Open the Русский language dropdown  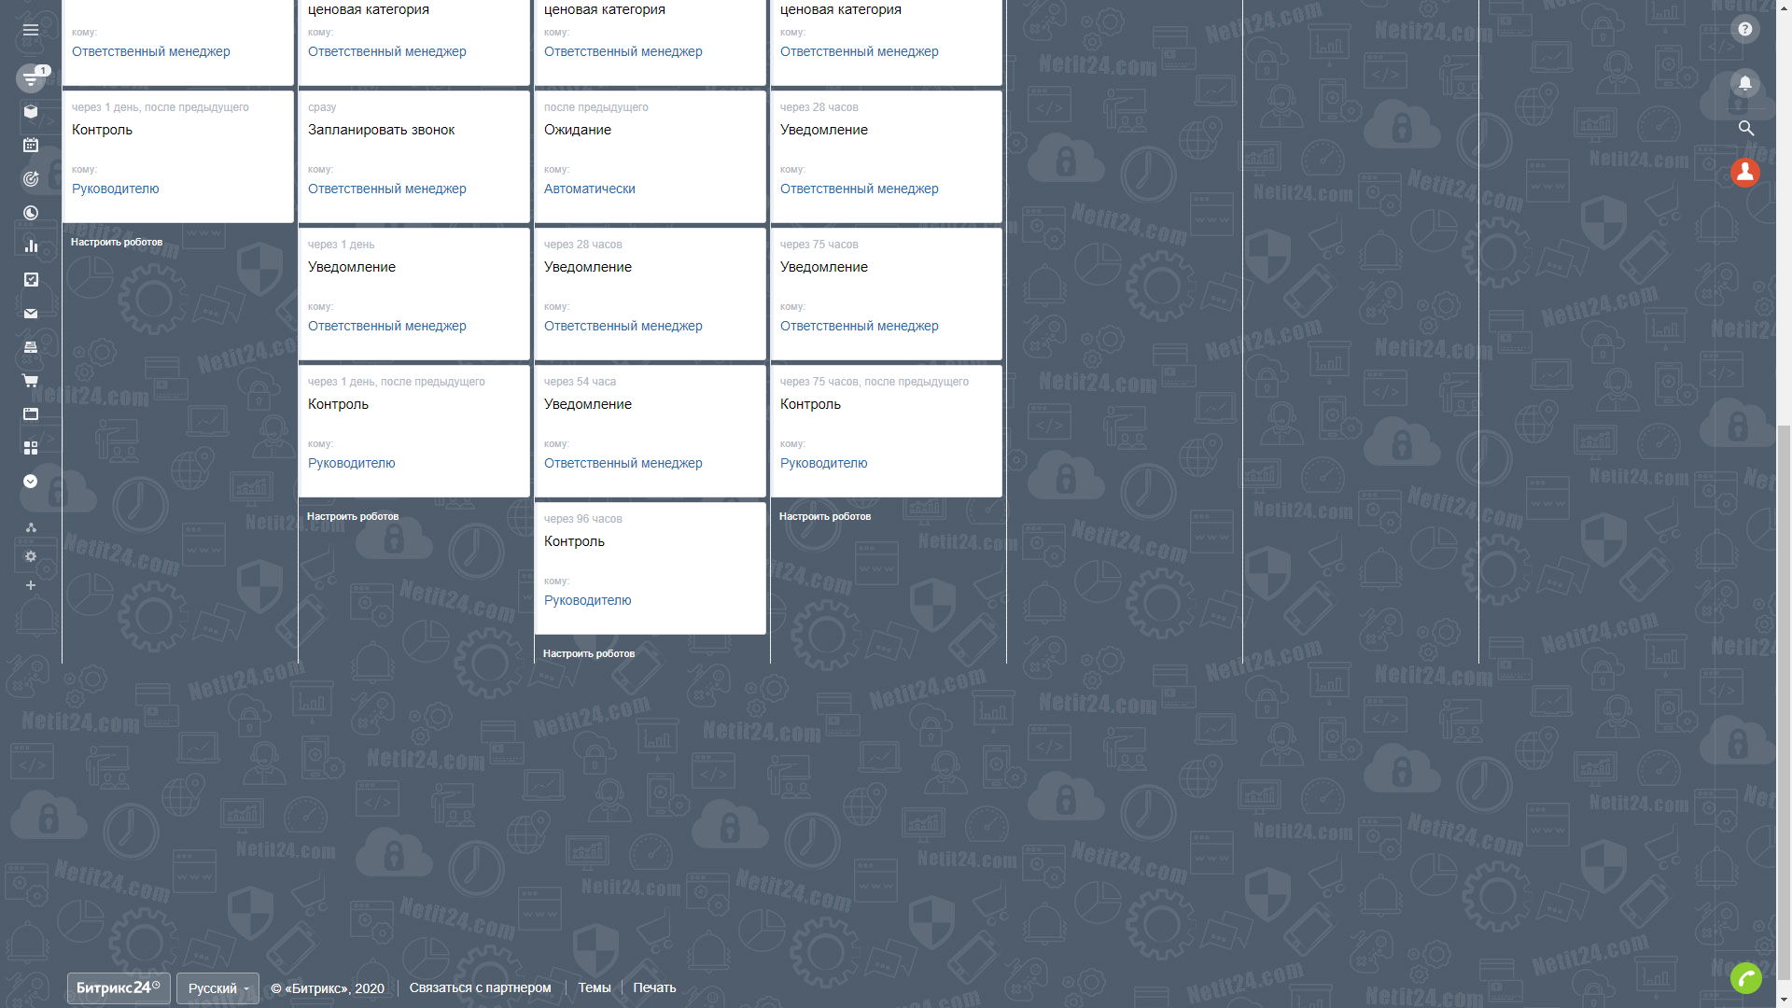tap(217, 988)
